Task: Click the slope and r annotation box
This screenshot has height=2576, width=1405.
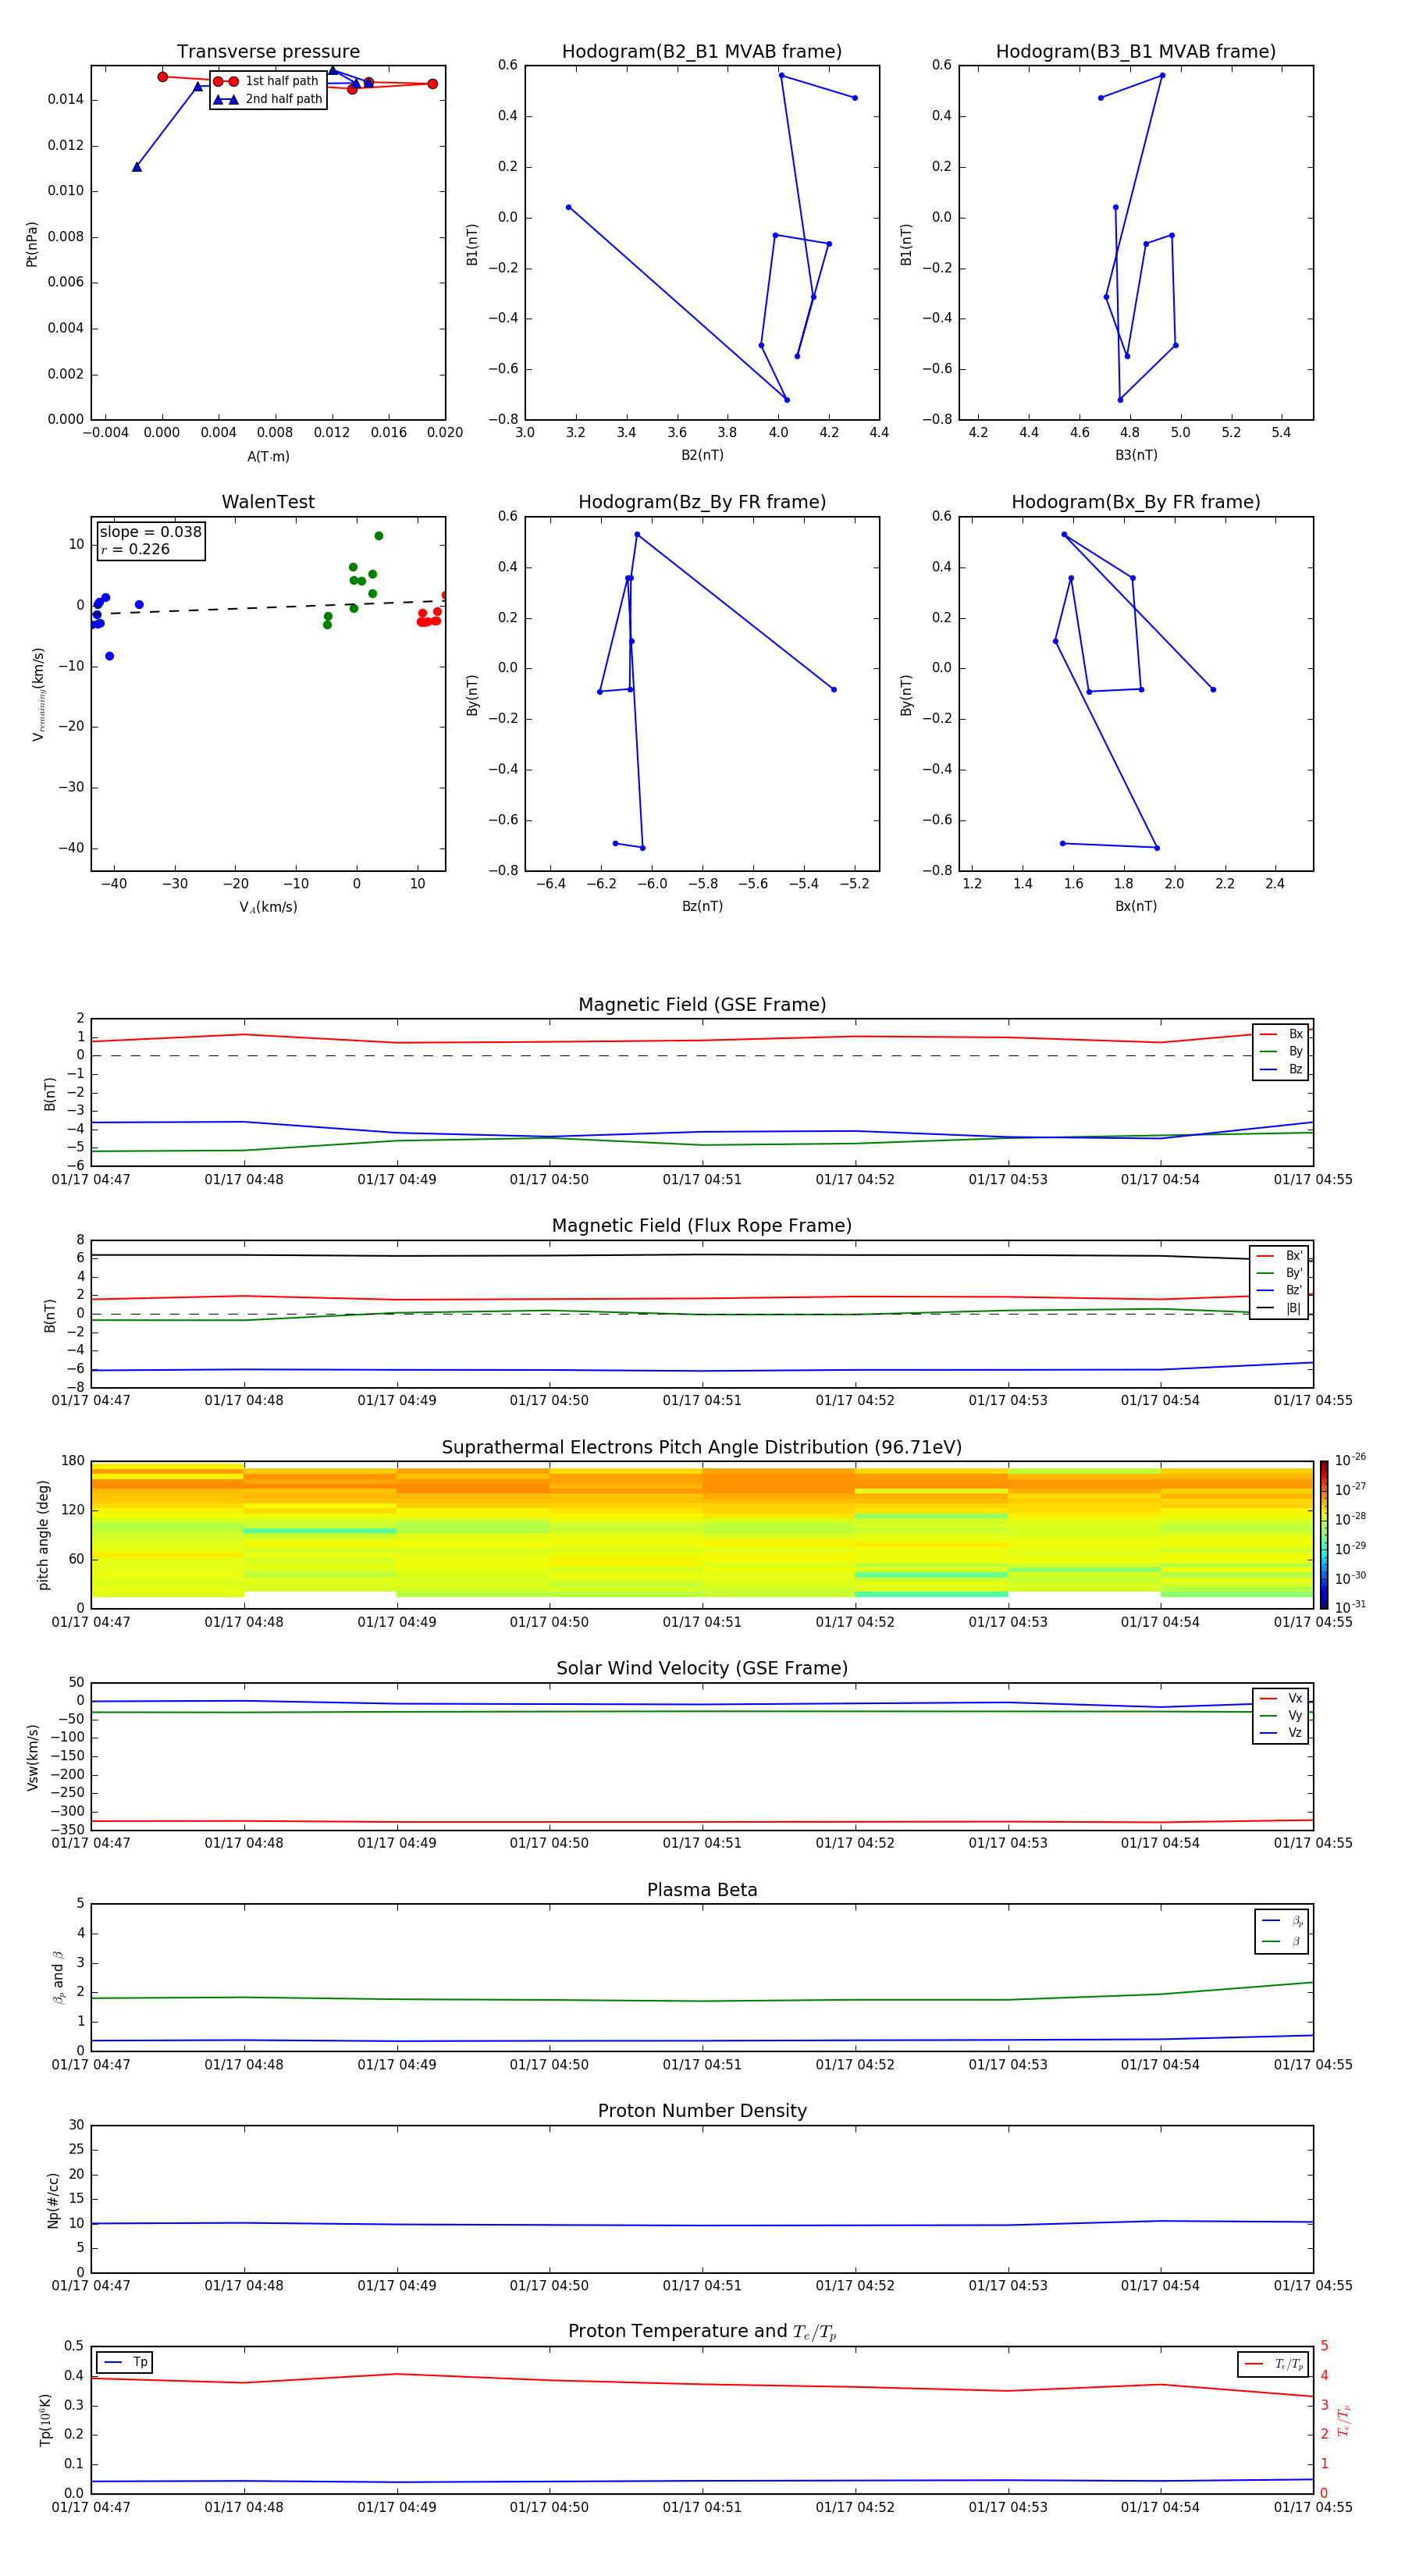Action: (x=150, y=541)
